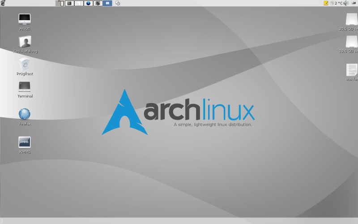The image size is (358, 224).
Task: Click the white document panel launcher
Action: coord(79,3)
